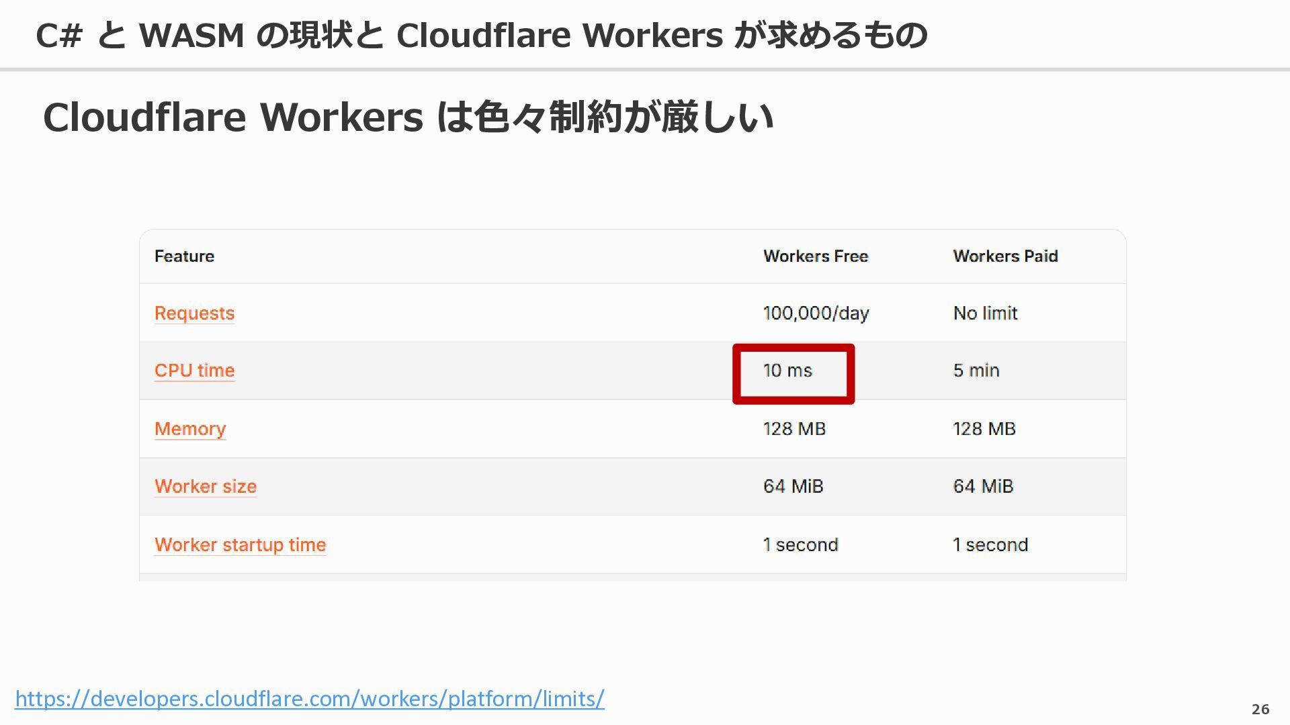This screenshot has height=725, width=1290.
Task: Click the red-boxed 10 ms value
Action: pos(787,371)
